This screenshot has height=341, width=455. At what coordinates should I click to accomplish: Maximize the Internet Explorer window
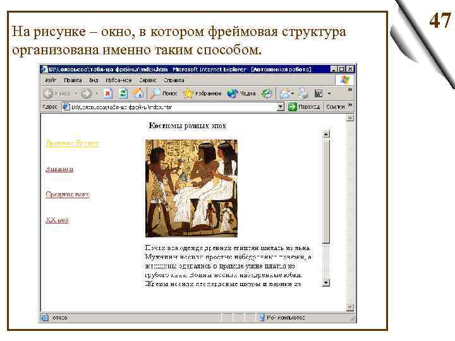[342, 69]
